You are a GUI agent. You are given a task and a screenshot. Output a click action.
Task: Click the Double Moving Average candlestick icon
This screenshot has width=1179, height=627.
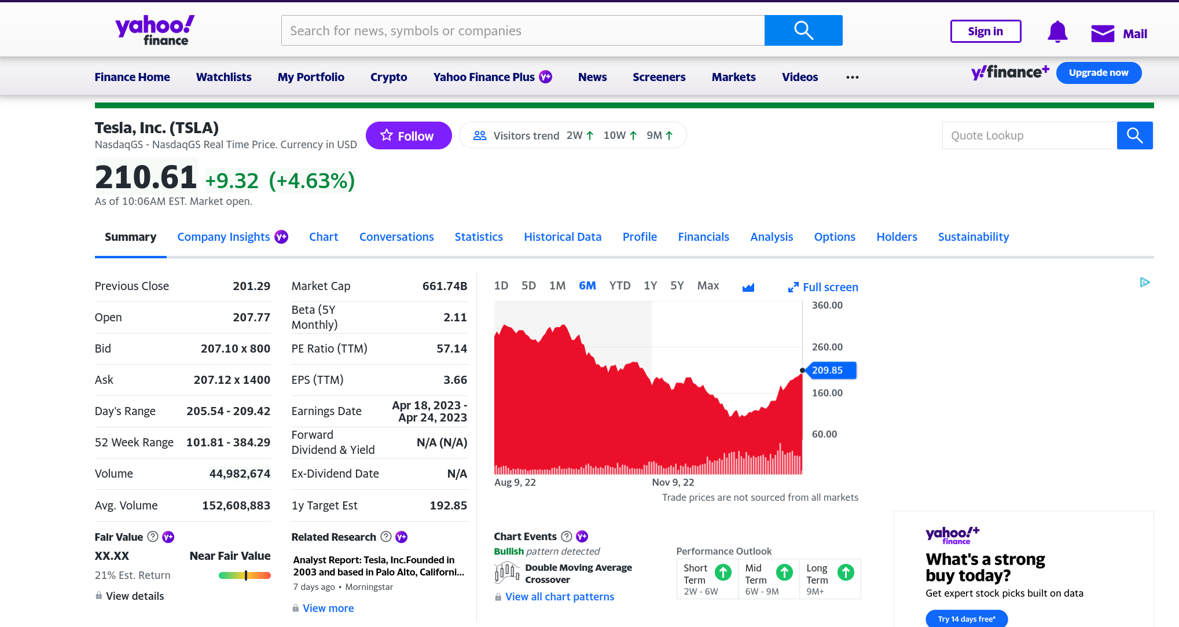click(507, 573)
